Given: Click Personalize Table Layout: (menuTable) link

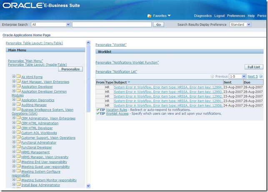Looking at the screenshot, I should 34,43.
